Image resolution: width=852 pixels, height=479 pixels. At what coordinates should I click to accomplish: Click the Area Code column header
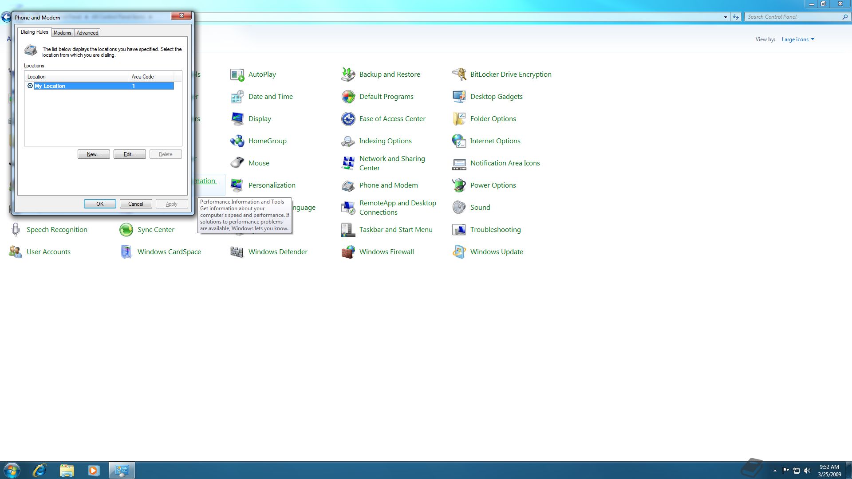[x=151, y=77]
